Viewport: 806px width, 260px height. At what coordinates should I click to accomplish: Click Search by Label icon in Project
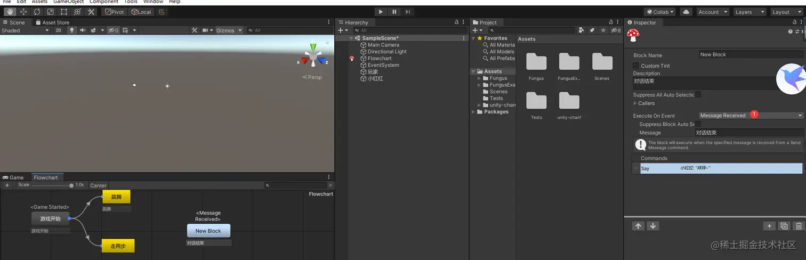(592, 30)
